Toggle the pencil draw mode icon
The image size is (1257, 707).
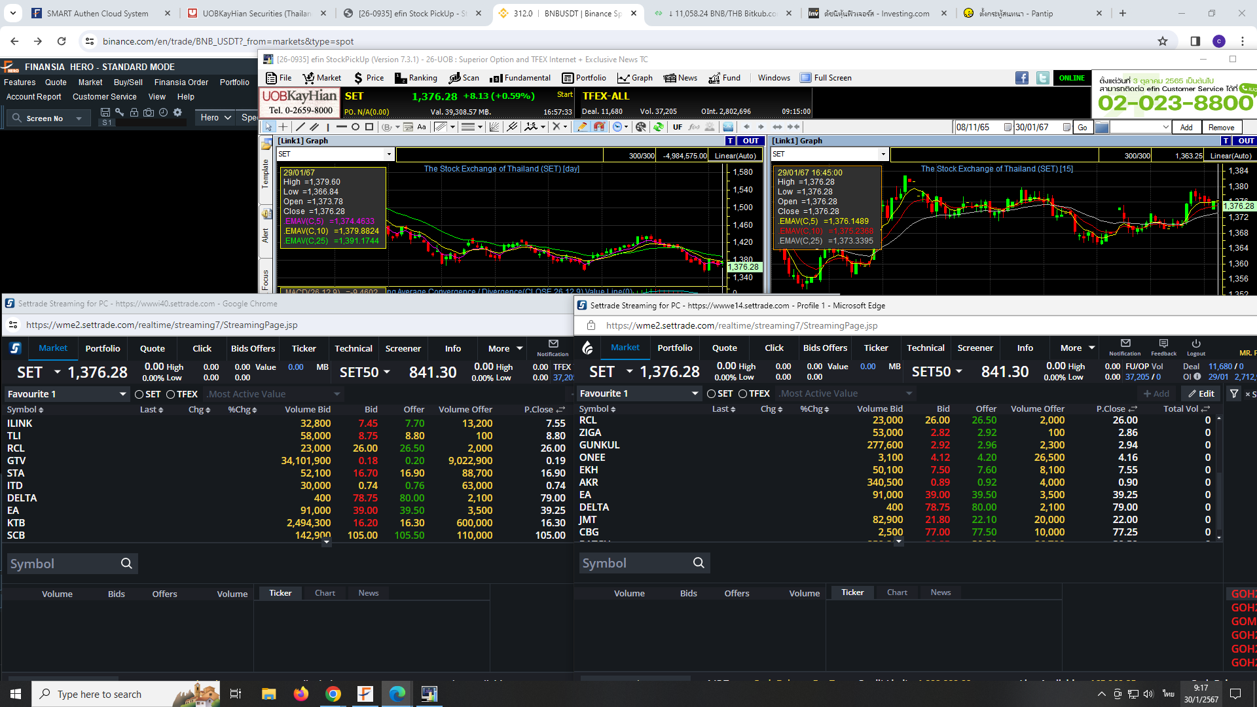point(581,127)
